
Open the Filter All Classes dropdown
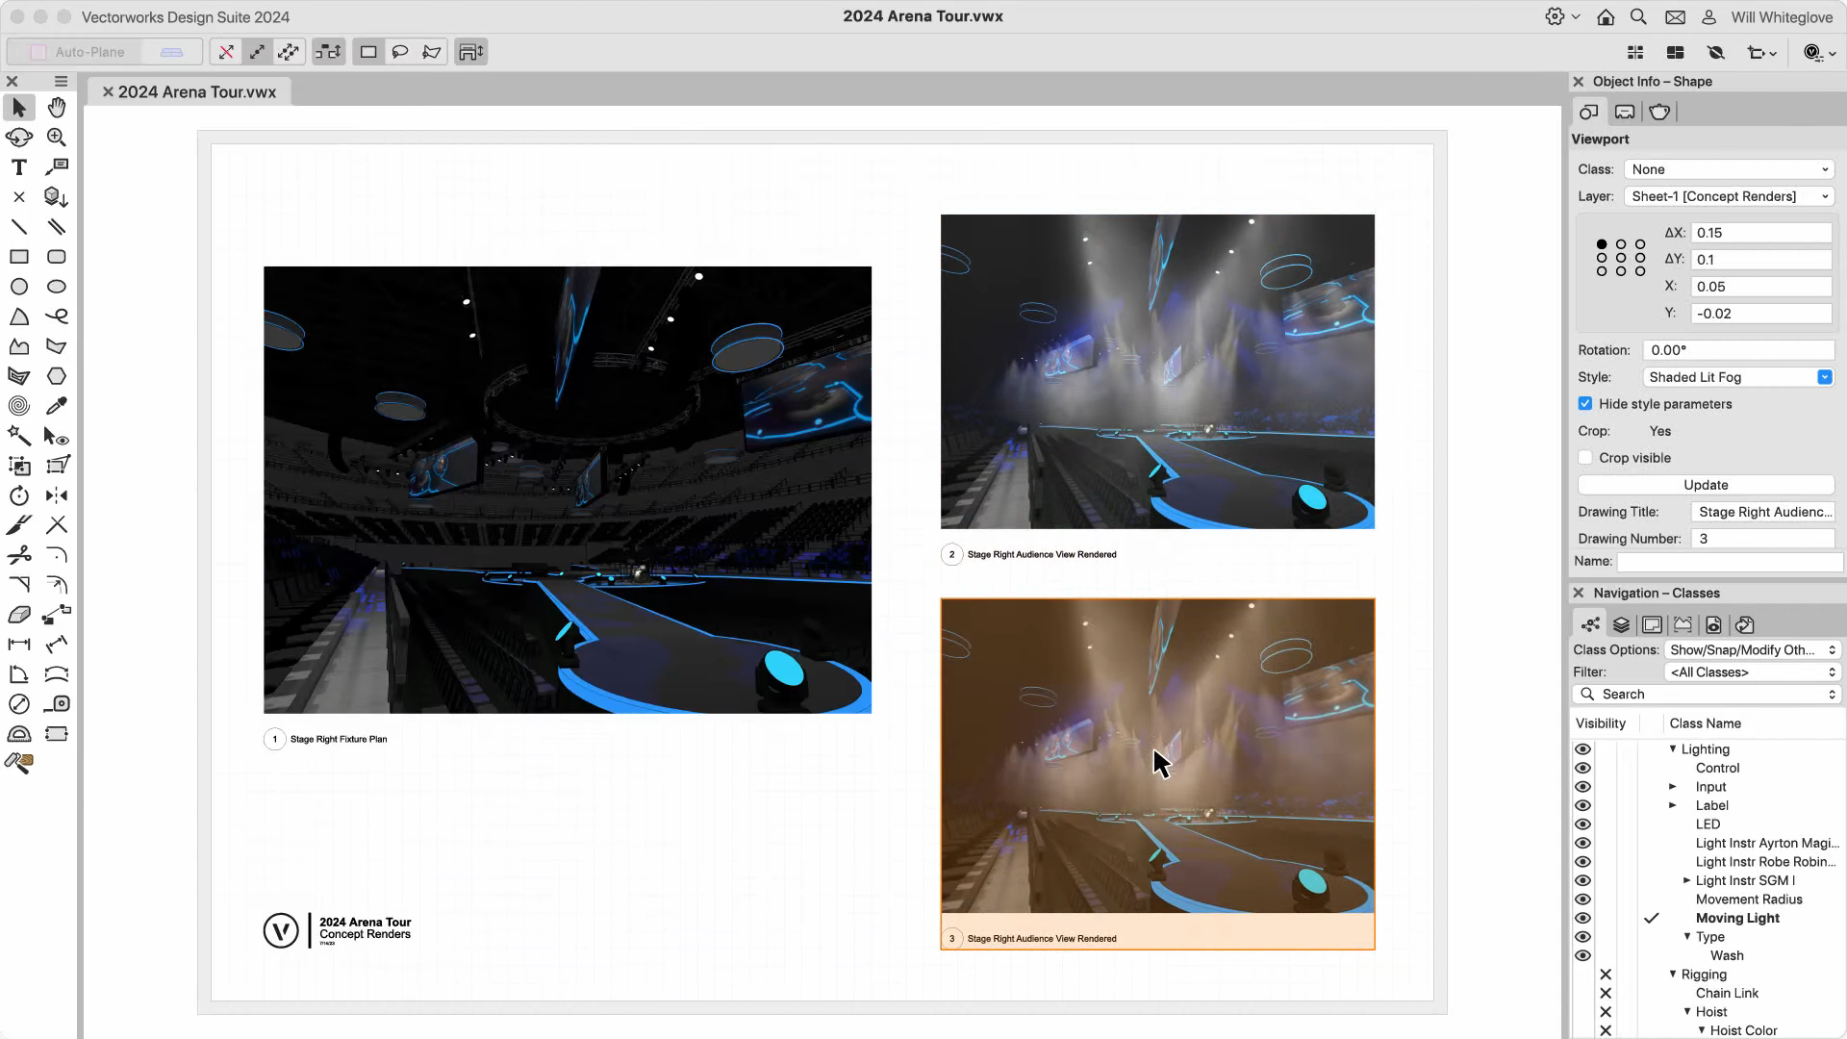[1753, 672]
